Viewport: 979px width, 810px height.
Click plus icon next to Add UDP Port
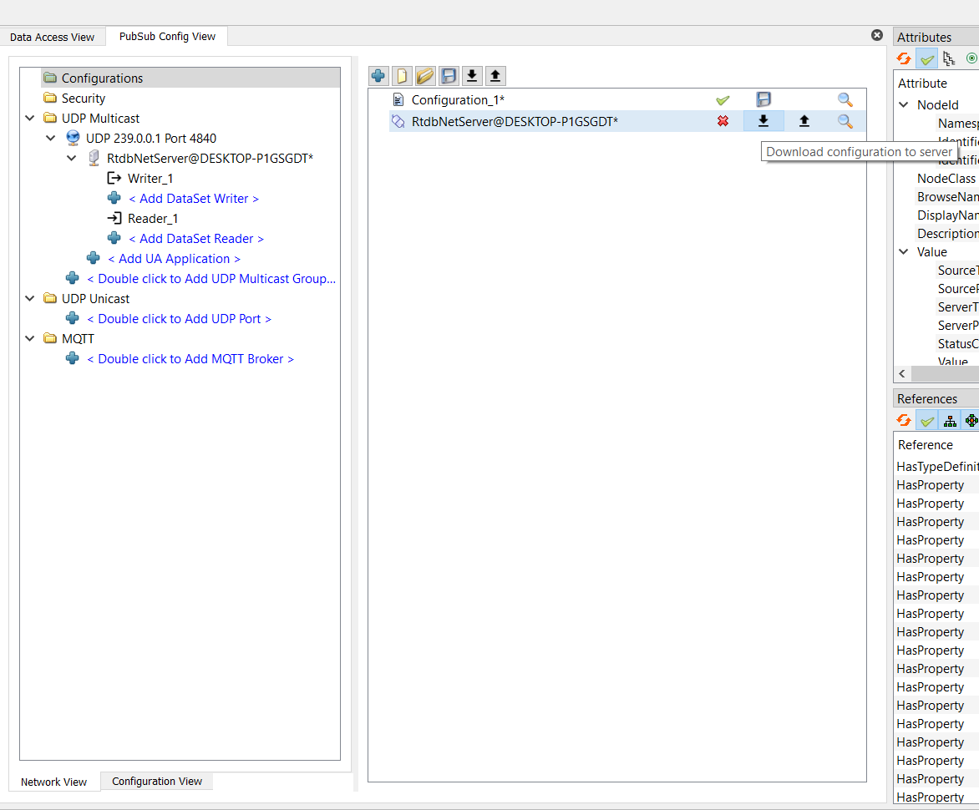tap(73, 318)
